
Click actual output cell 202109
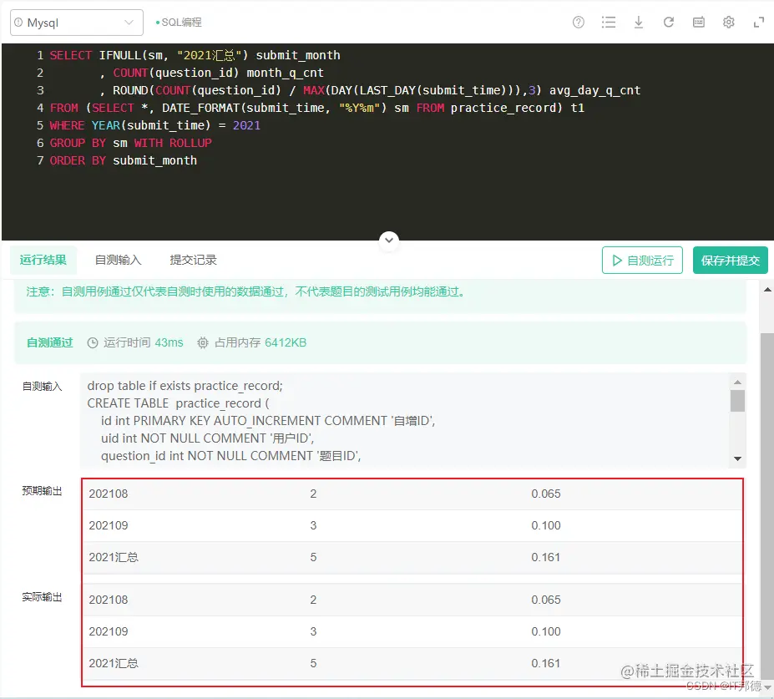tap(108, 631)
